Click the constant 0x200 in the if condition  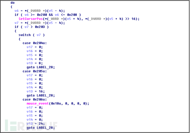[x=42, y=15]
